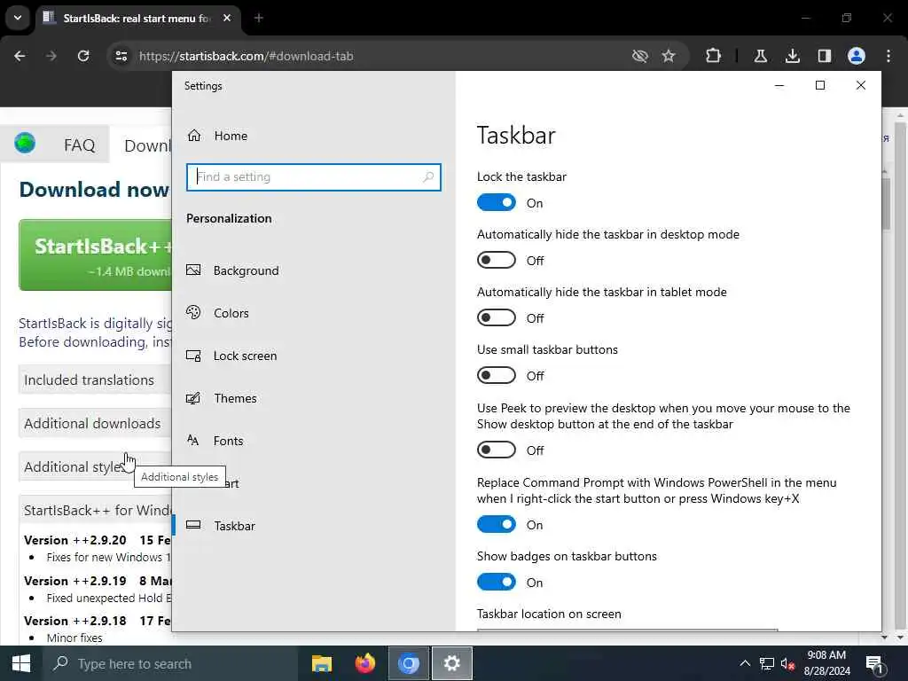Click the search magnifier in Find a setting
This screenshot has width=908, height=681.
(428, 176)
